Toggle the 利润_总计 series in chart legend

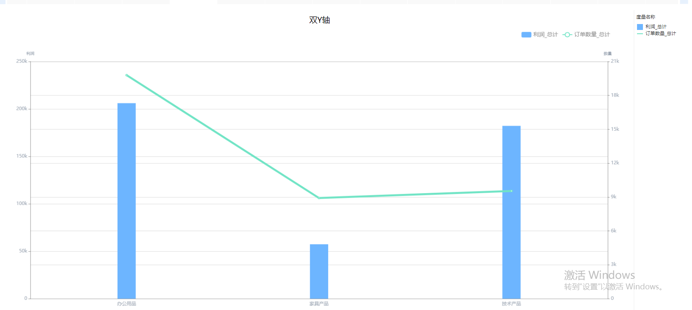540,35
